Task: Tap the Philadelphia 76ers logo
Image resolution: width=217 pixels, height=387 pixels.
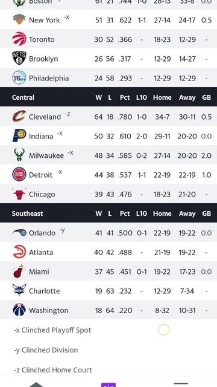Action: click(19, 78)
